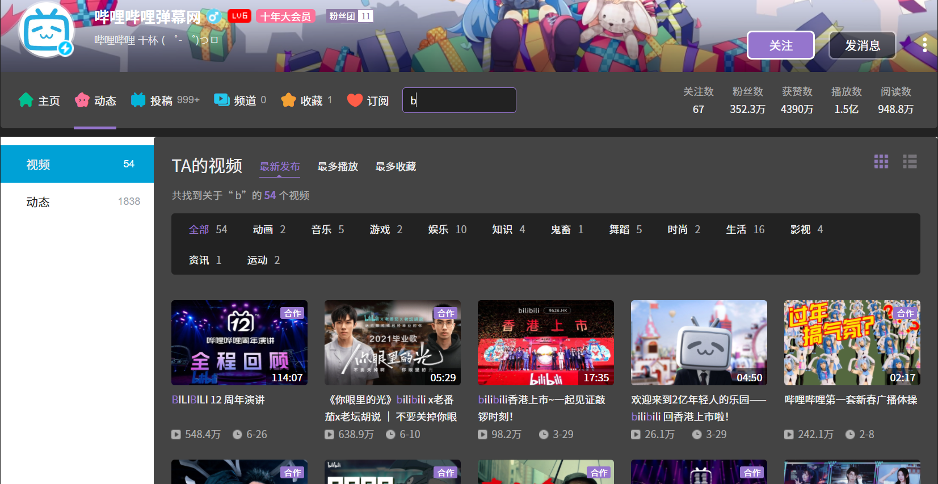Open the three-dot more options menu
Viewport: 938px width, 484px height.
pos(924,45)
